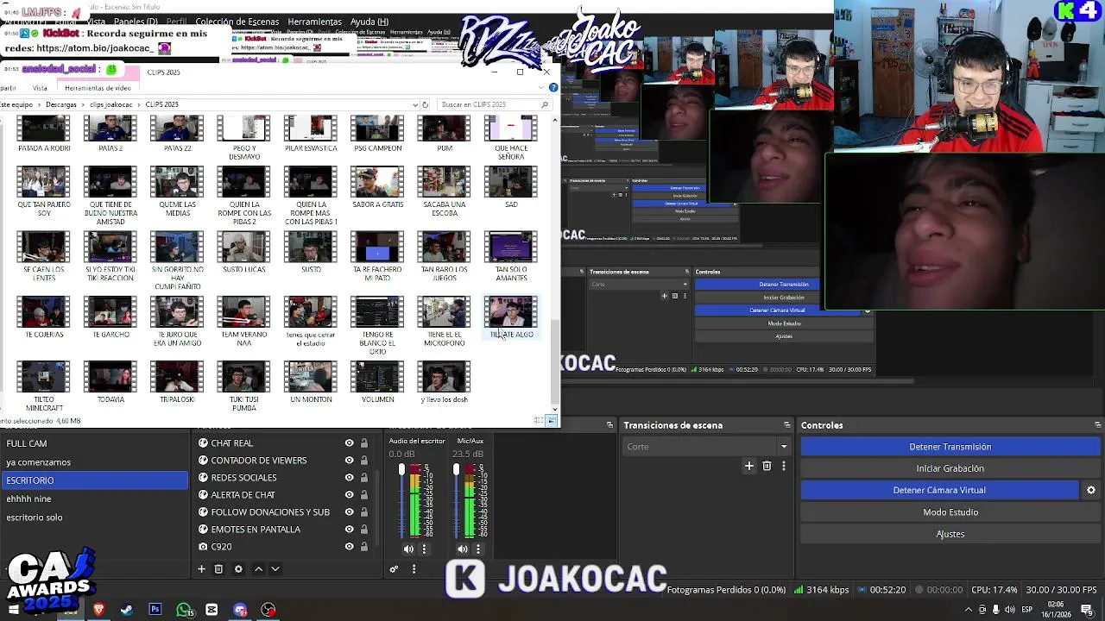Hide FOLLOW DONACIONES Y SUB source
The image size is (1105, 621).
350,512
